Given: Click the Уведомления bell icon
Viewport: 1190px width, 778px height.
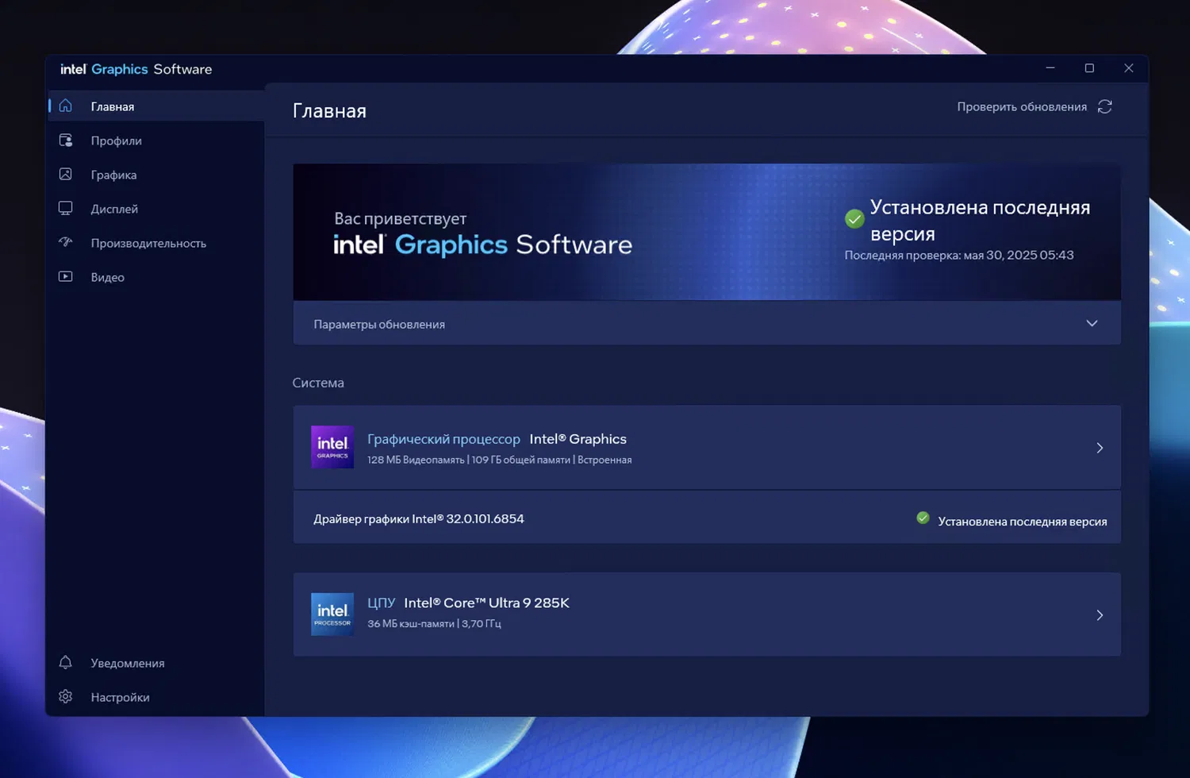Looking at the screenshot, I should pos(66,662).
